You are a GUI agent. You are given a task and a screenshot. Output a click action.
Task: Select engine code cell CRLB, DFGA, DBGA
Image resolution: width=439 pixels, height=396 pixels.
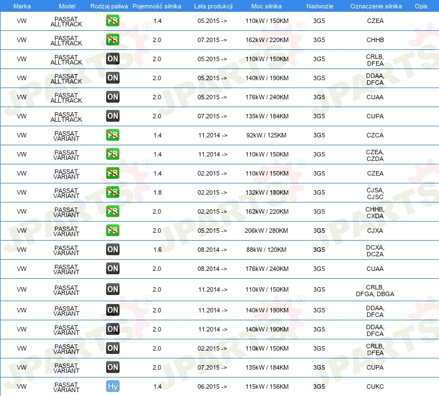375,291
